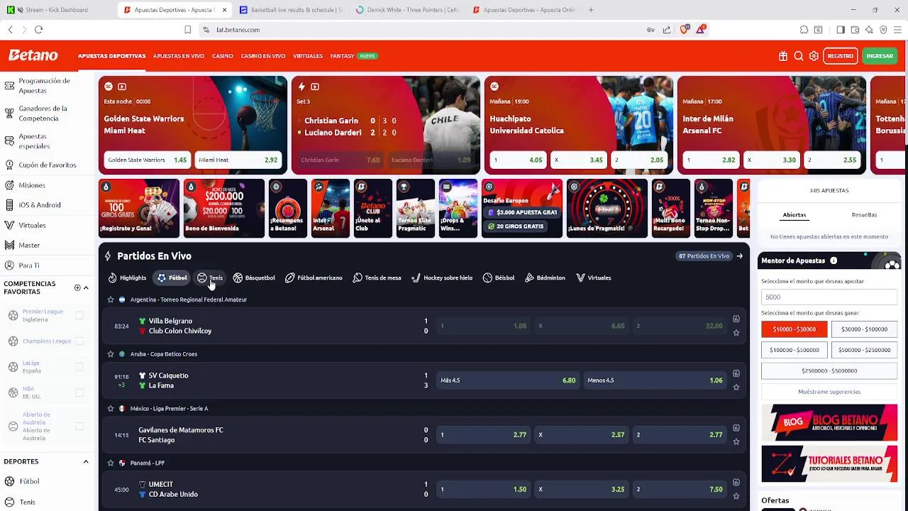Expand all 87 Partidos En Vivo arrow

[x=740, y=256]
